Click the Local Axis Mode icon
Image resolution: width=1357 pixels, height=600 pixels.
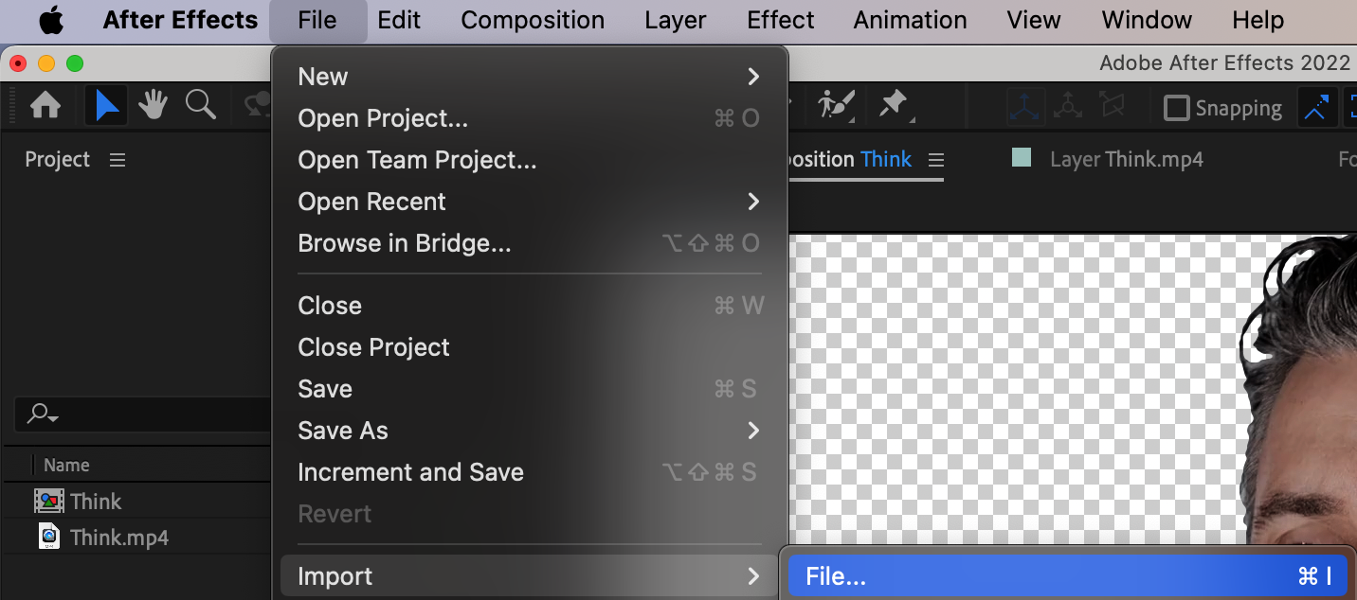point(1026,107)
